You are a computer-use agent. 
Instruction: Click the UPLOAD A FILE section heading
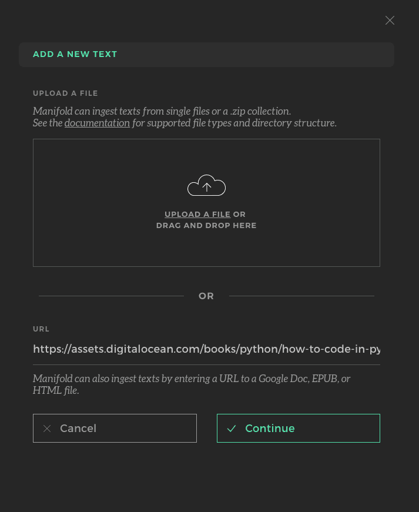click(x=65, y=93)
